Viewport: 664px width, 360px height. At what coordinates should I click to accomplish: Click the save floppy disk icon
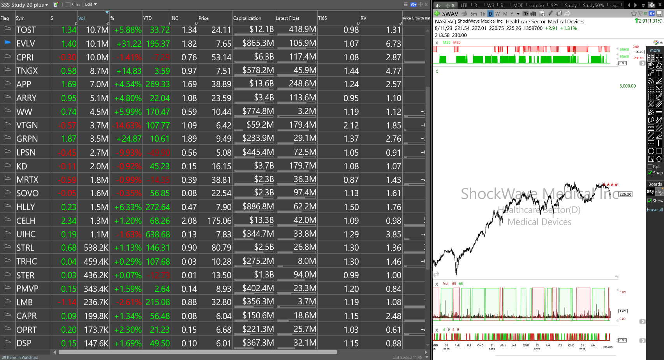(659, 14)
